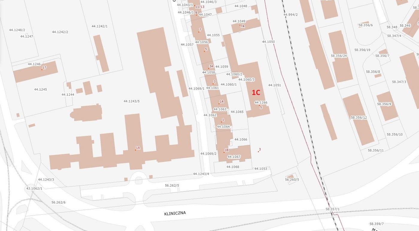Select parcel label 56.262/5
419x231 pixels.
tap(172, 186)
